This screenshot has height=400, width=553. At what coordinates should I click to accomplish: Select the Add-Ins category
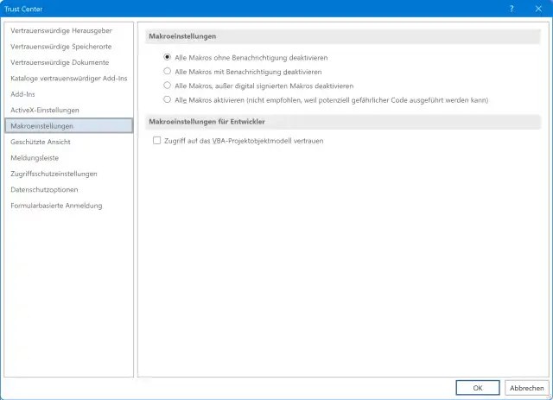23,94
